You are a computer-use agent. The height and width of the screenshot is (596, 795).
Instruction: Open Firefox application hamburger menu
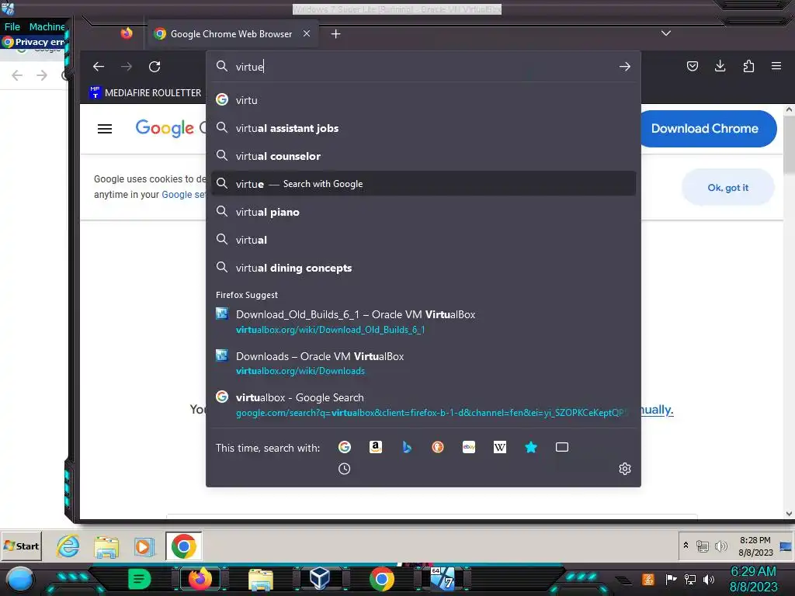[x=776, y=66]
